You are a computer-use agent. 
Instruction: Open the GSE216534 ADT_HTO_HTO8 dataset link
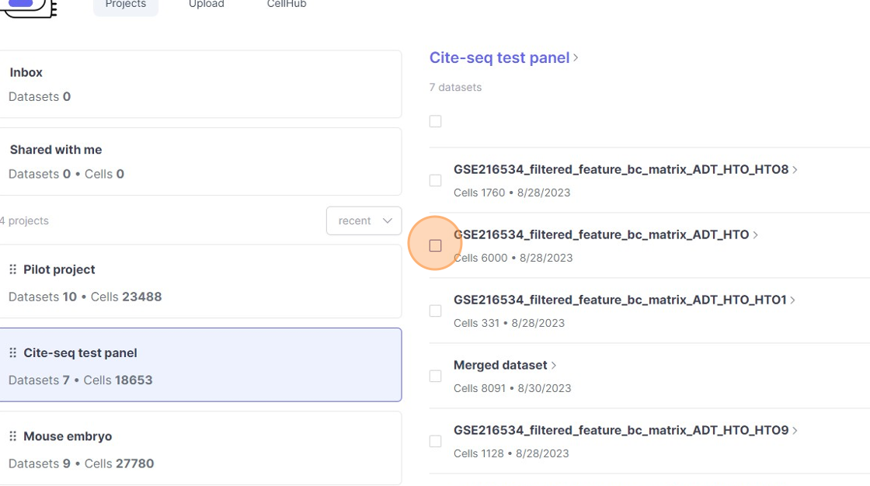coord(621,169)
